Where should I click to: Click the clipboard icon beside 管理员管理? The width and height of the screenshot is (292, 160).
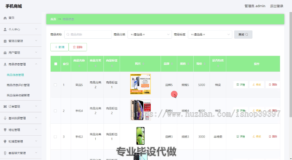(5, 41)
